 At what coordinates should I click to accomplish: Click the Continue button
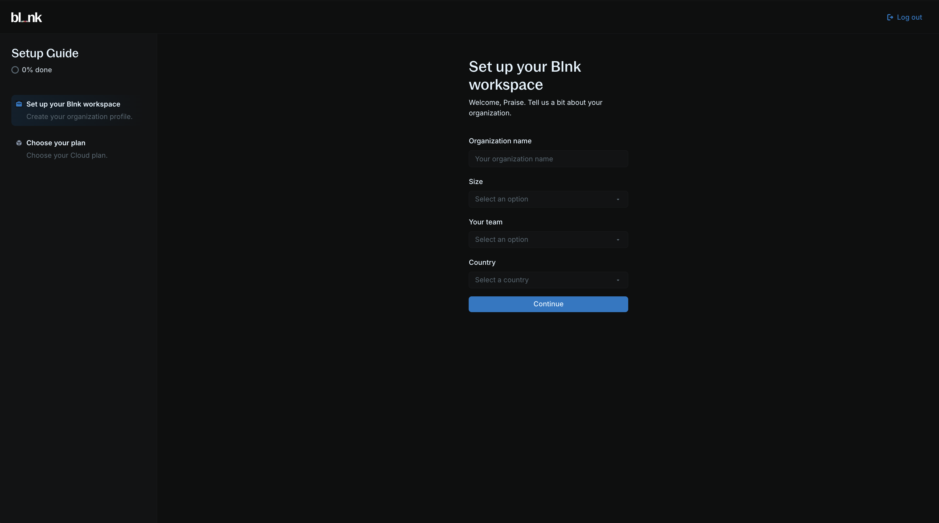[x=548, y=304]
